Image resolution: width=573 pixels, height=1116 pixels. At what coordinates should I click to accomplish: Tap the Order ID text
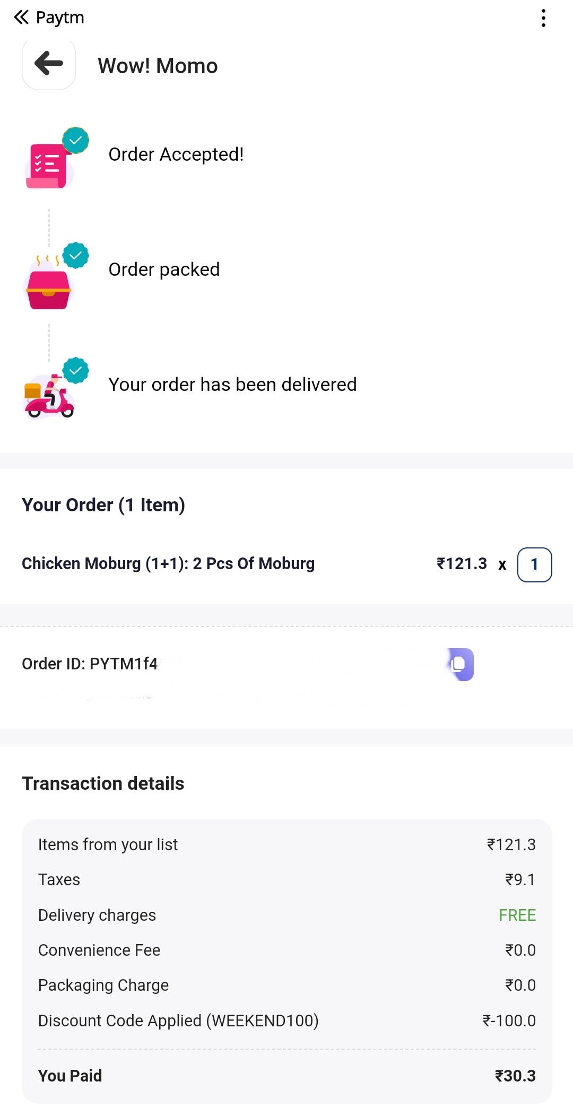point(90,664)
